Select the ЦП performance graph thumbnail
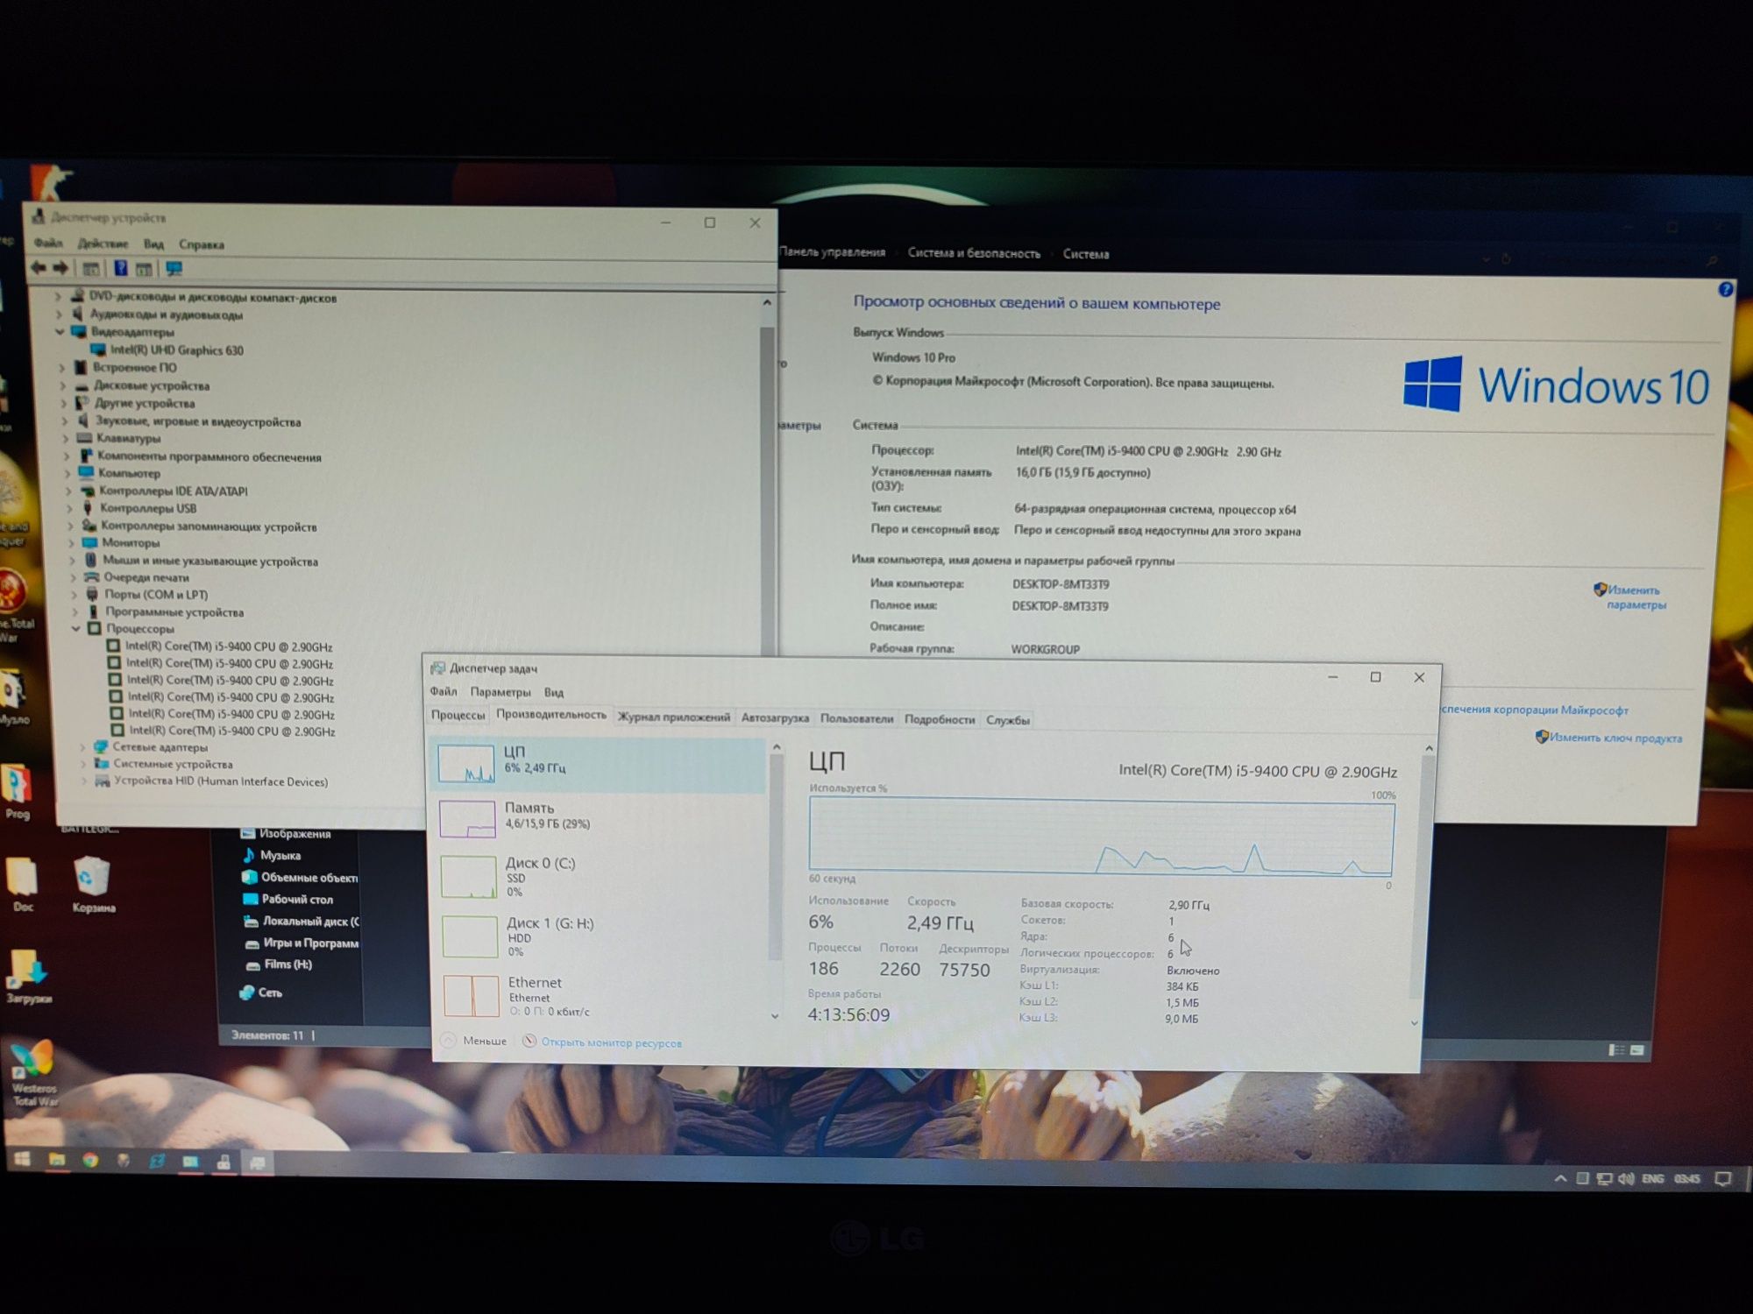Viewport: 1753px width, 1314px height. pyautogui.click(x=466, y=763)
